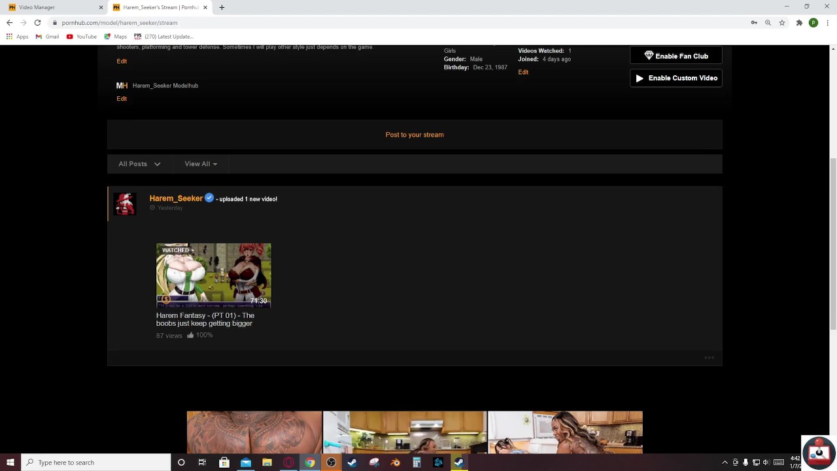The width and height of the screenshot is (837, 471).
Task: Open Calculator from the taskbar
Action: click(x=417, y=462)
